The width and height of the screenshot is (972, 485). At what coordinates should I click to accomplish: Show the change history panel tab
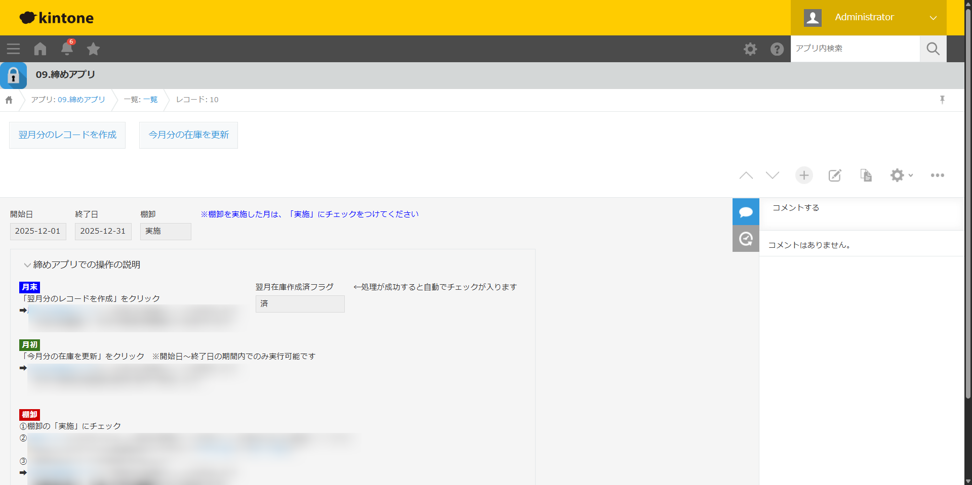pos(746,239)
